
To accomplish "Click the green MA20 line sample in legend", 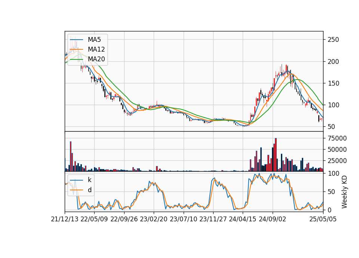I will tap(76, 59).
